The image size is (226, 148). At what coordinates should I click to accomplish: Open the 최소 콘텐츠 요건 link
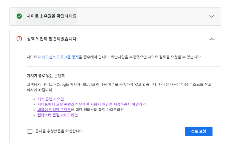point(50,99)
